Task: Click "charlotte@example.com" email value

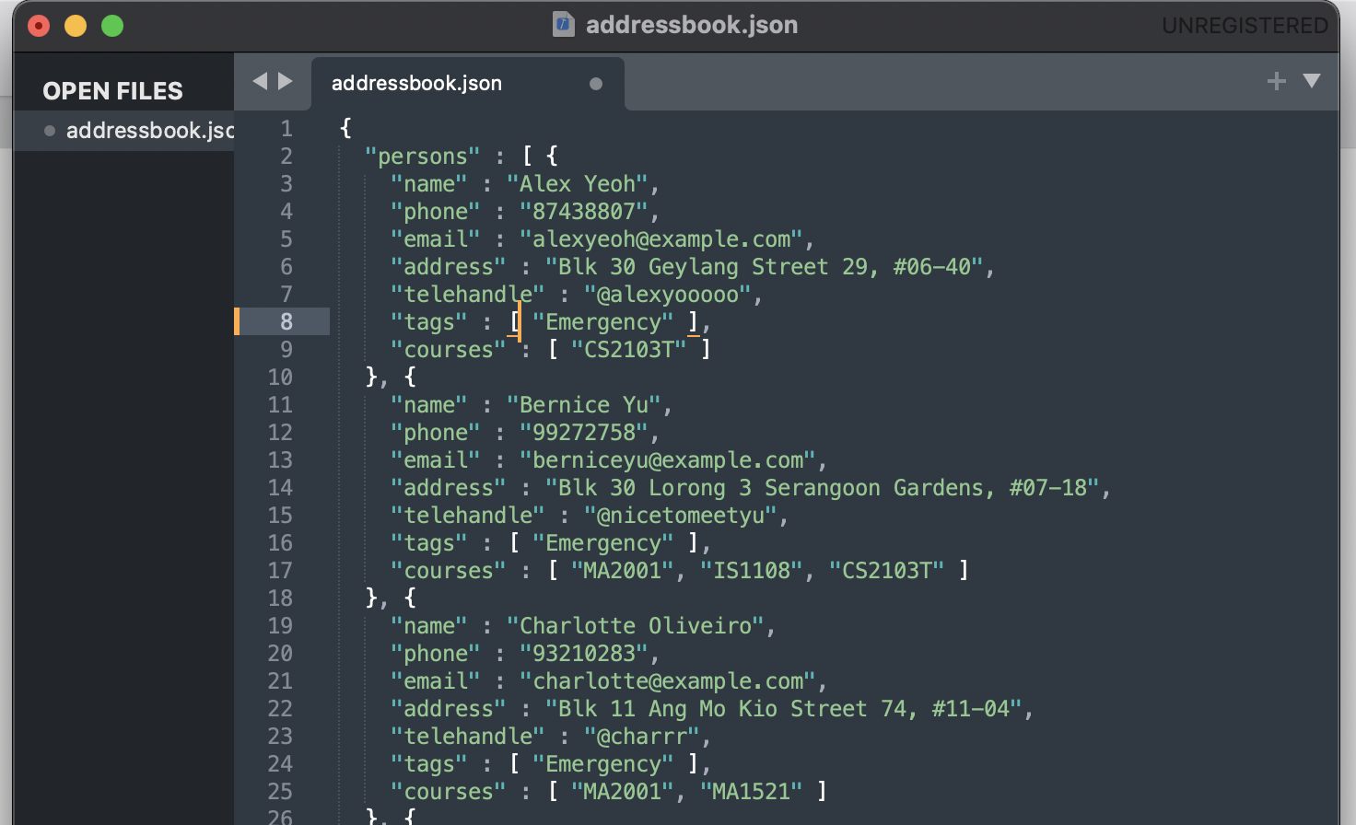Action: 668,680
